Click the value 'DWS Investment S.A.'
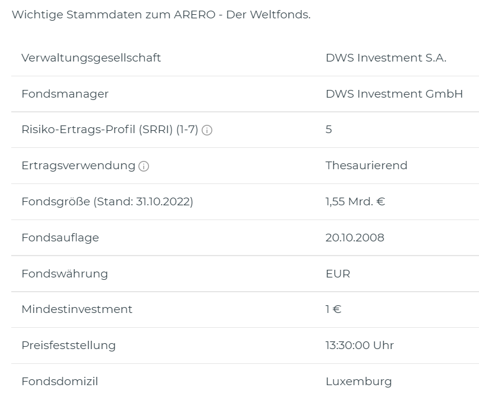This screenshot has width=479, height=410. (x=386, y=57)
